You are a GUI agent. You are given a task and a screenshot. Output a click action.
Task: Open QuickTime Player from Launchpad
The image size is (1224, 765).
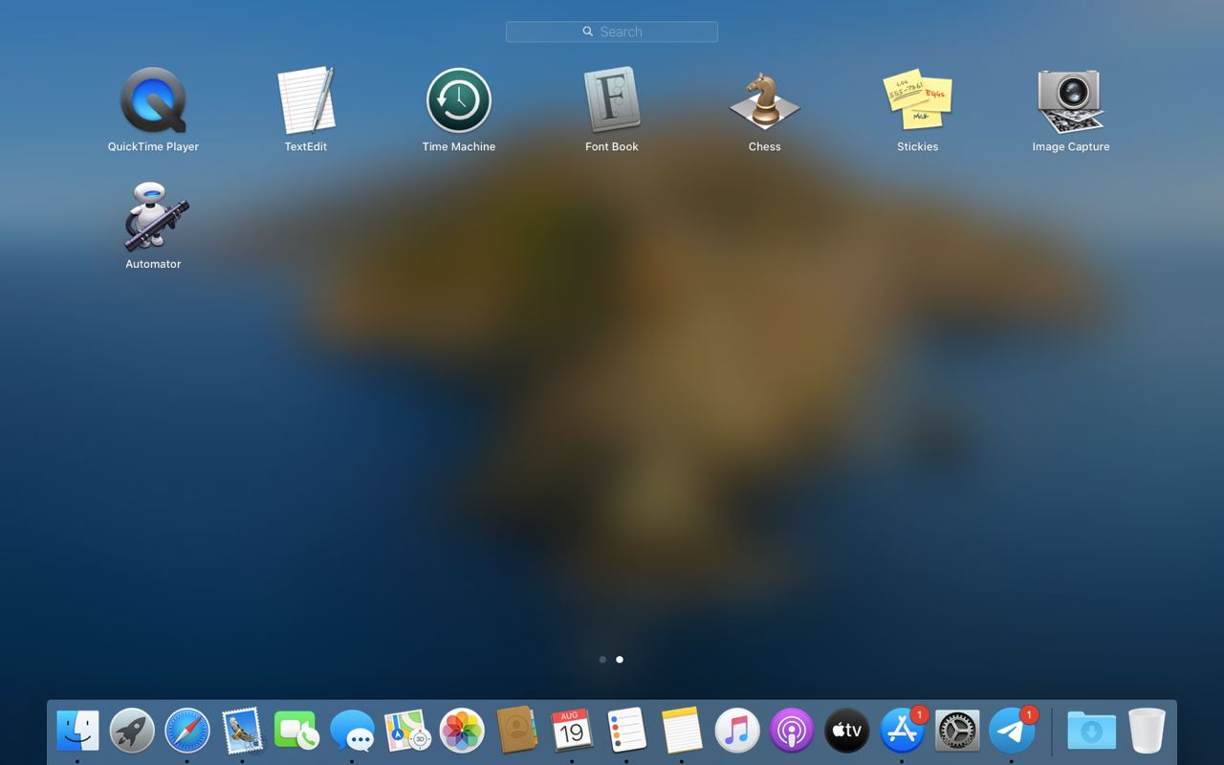[x=153, y=100]
